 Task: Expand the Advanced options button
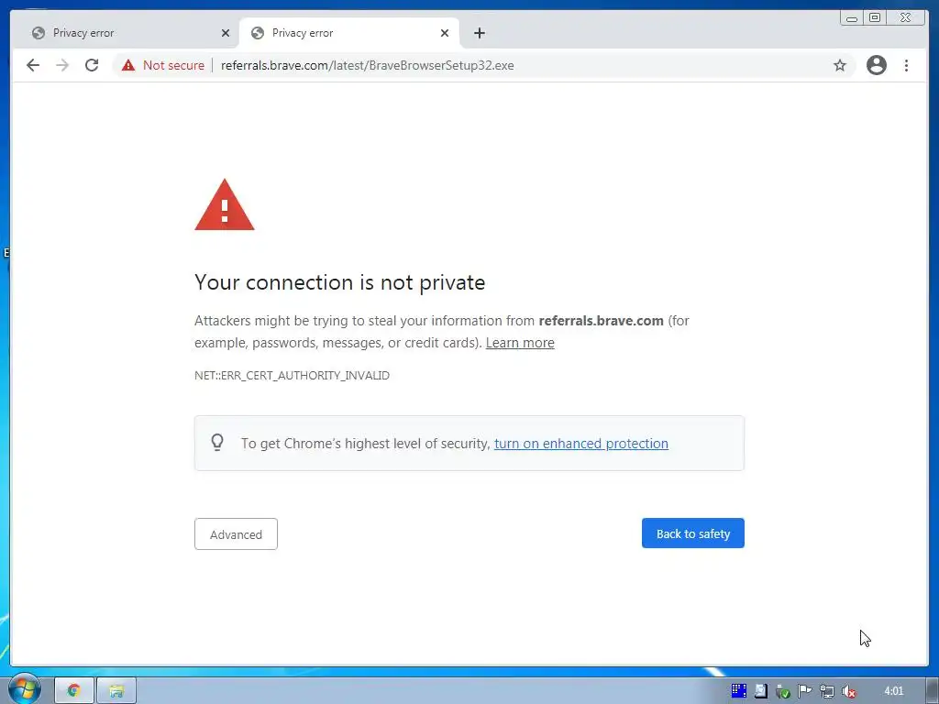236,534
